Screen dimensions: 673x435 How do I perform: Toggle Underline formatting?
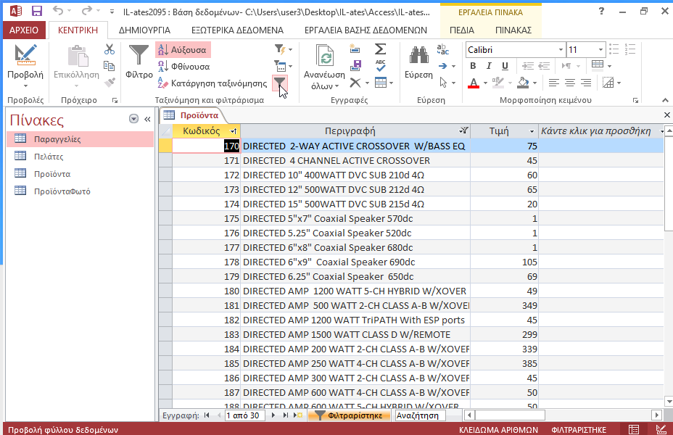505,66
